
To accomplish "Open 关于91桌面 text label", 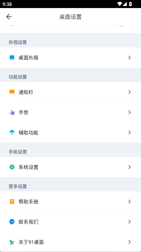I will [31, 242].
